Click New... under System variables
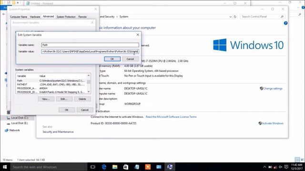Screen dimensions: 305x171 tap(46, 99)
